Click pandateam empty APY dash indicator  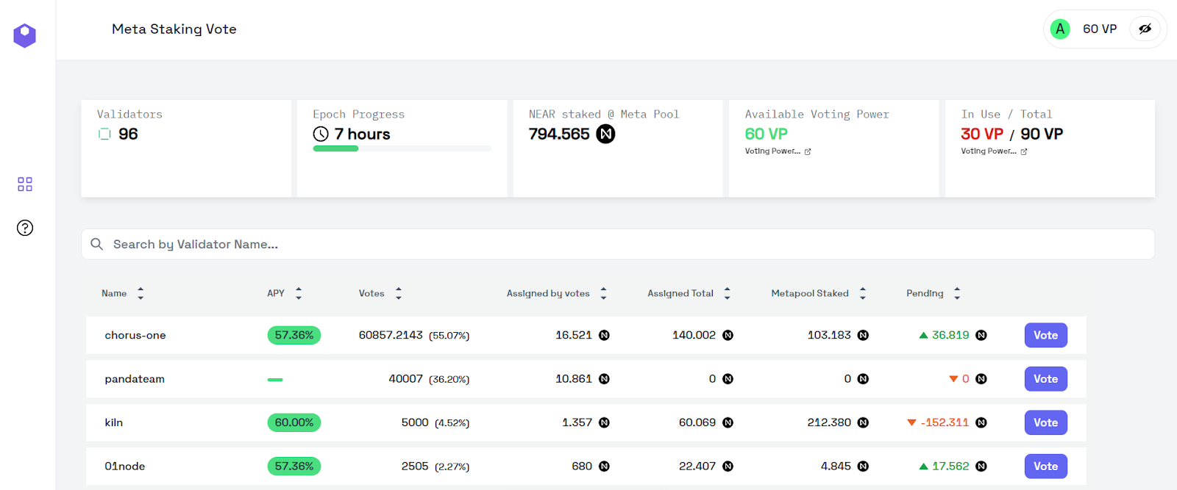tap(275, 380)
